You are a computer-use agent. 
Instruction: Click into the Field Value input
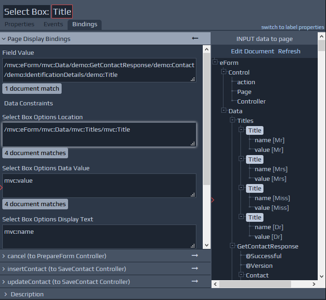tap(99, 70)
